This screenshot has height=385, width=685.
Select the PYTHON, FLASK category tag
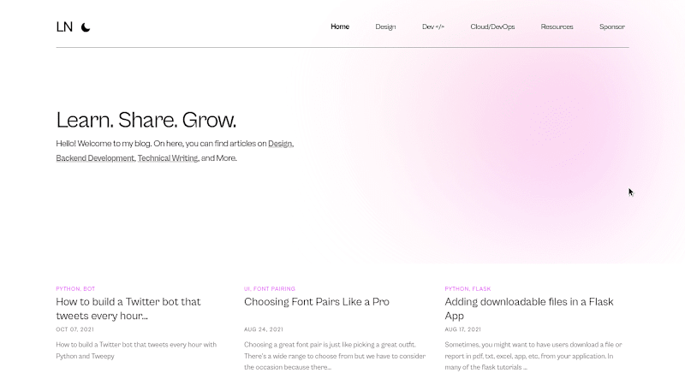click(x=468, y=288)
